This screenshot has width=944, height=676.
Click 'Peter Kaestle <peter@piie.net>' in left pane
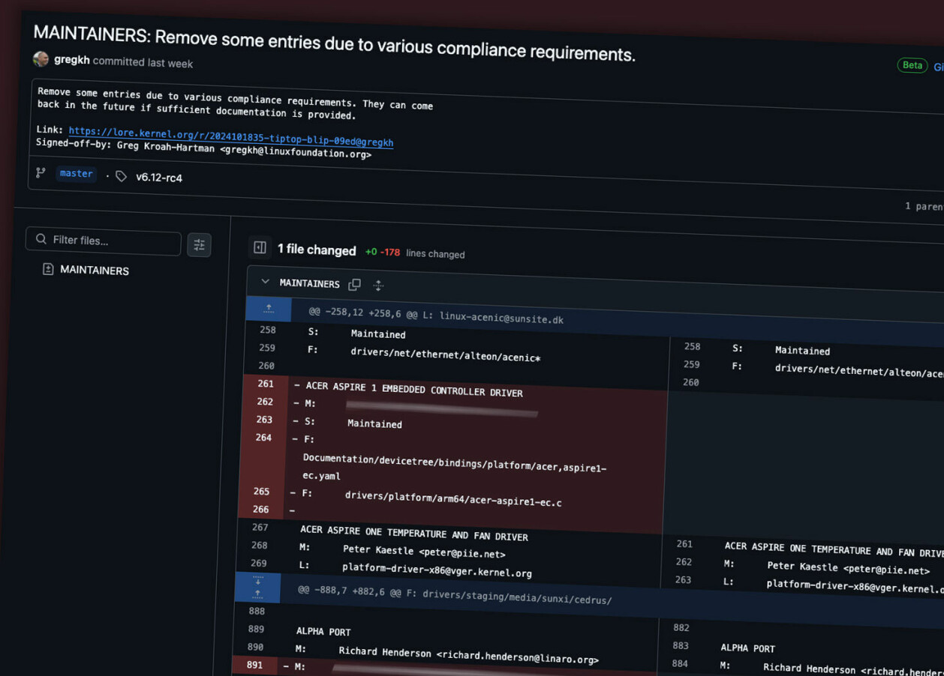coord(424,551)
